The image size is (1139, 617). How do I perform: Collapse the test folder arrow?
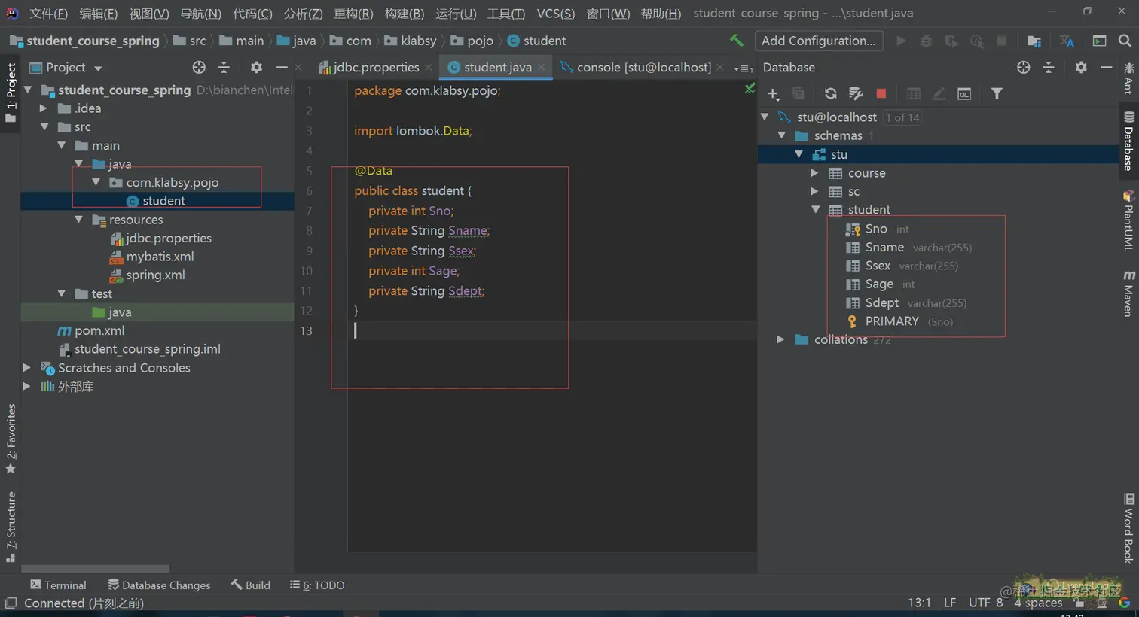coord(62,293)
